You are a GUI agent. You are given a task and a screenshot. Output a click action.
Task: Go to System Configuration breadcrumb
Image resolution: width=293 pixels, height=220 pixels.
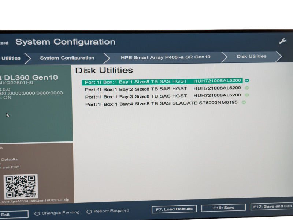pos(67,58)
